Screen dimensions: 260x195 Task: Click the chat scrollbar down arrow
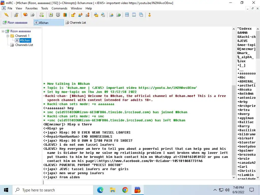click(234, 177)
